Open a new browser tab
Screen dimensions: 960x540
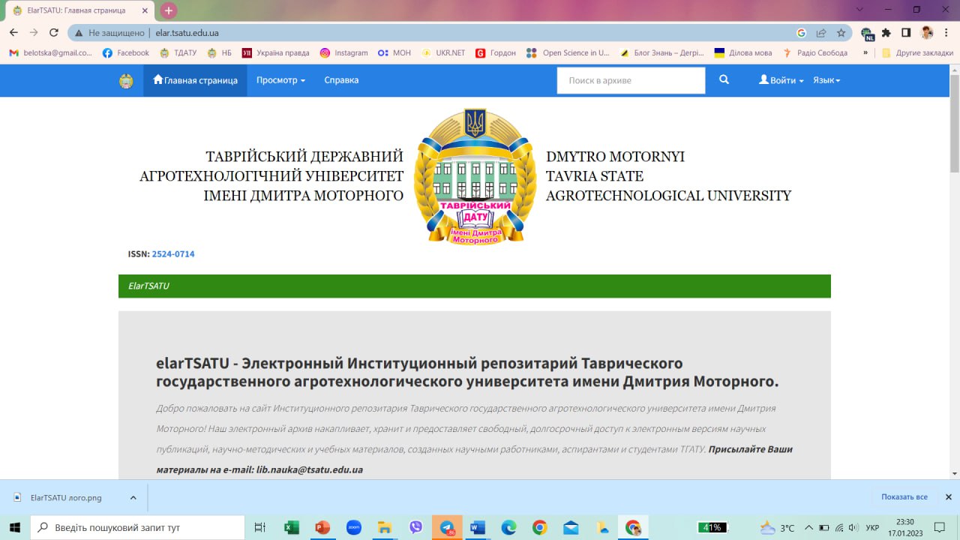(169, 10)
